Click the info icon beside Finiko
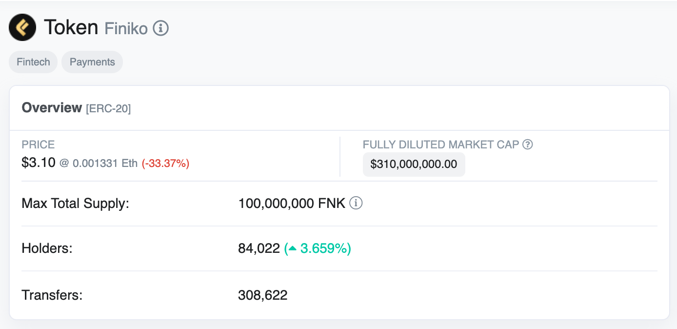 161,28
